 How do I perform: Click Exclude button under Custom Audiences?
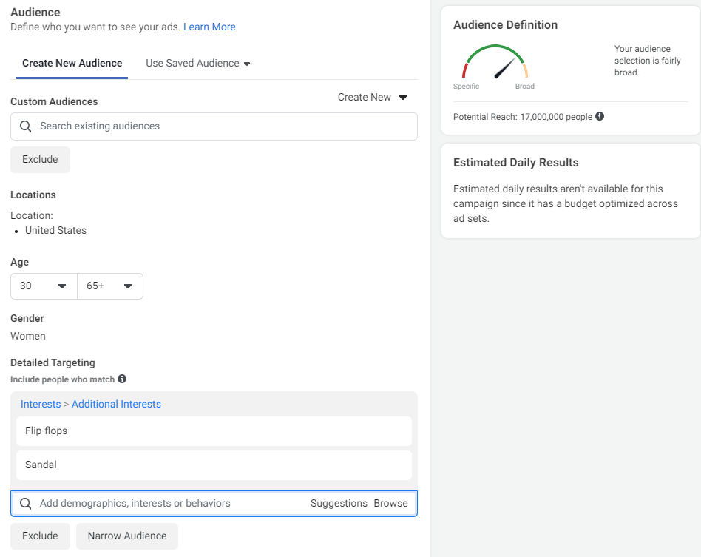[40, 160]
